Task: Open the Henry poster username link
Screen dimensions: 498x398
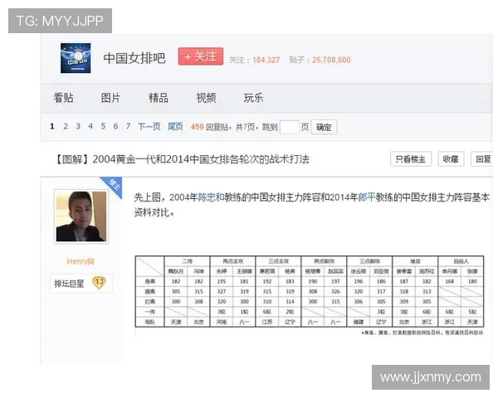Action: [x=81, y=261]
